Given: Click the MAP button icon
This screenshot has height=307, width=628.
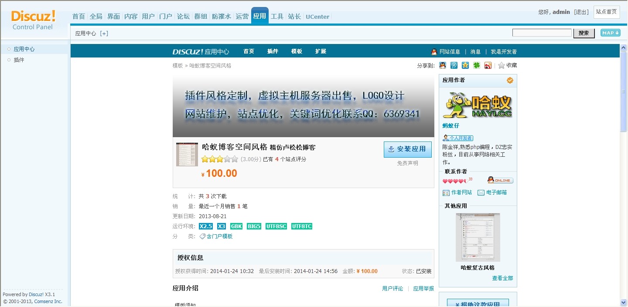Looking at the screenshot, I should 610,33.
